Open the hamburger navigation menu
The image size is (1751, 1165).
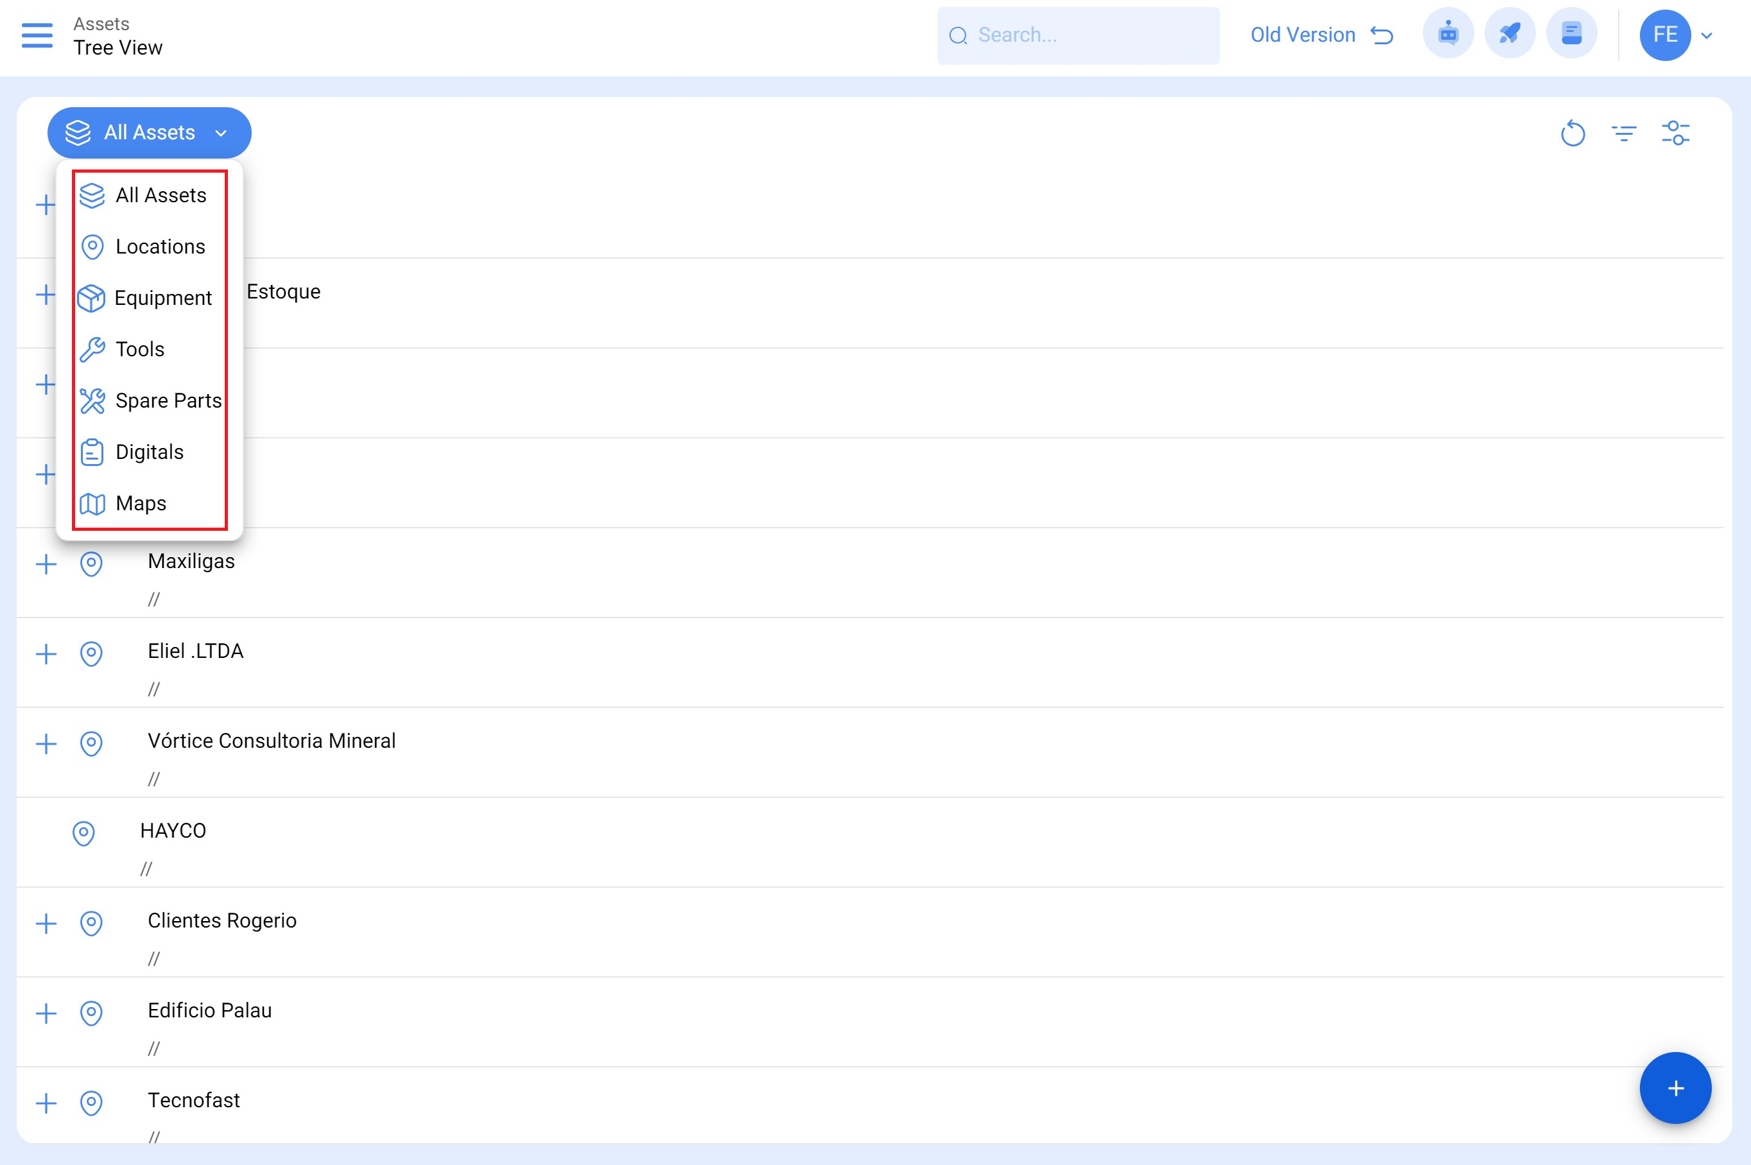pyautogui.click(x=37, y=35)
